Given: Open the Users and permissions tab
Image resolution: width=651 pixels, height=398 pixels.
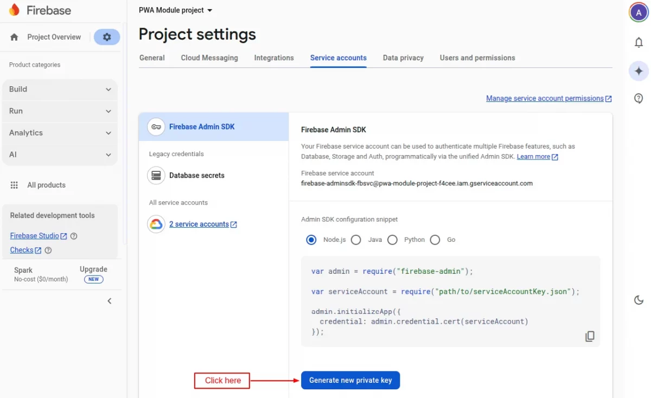Looking at the screenshot, I should 477,57.
